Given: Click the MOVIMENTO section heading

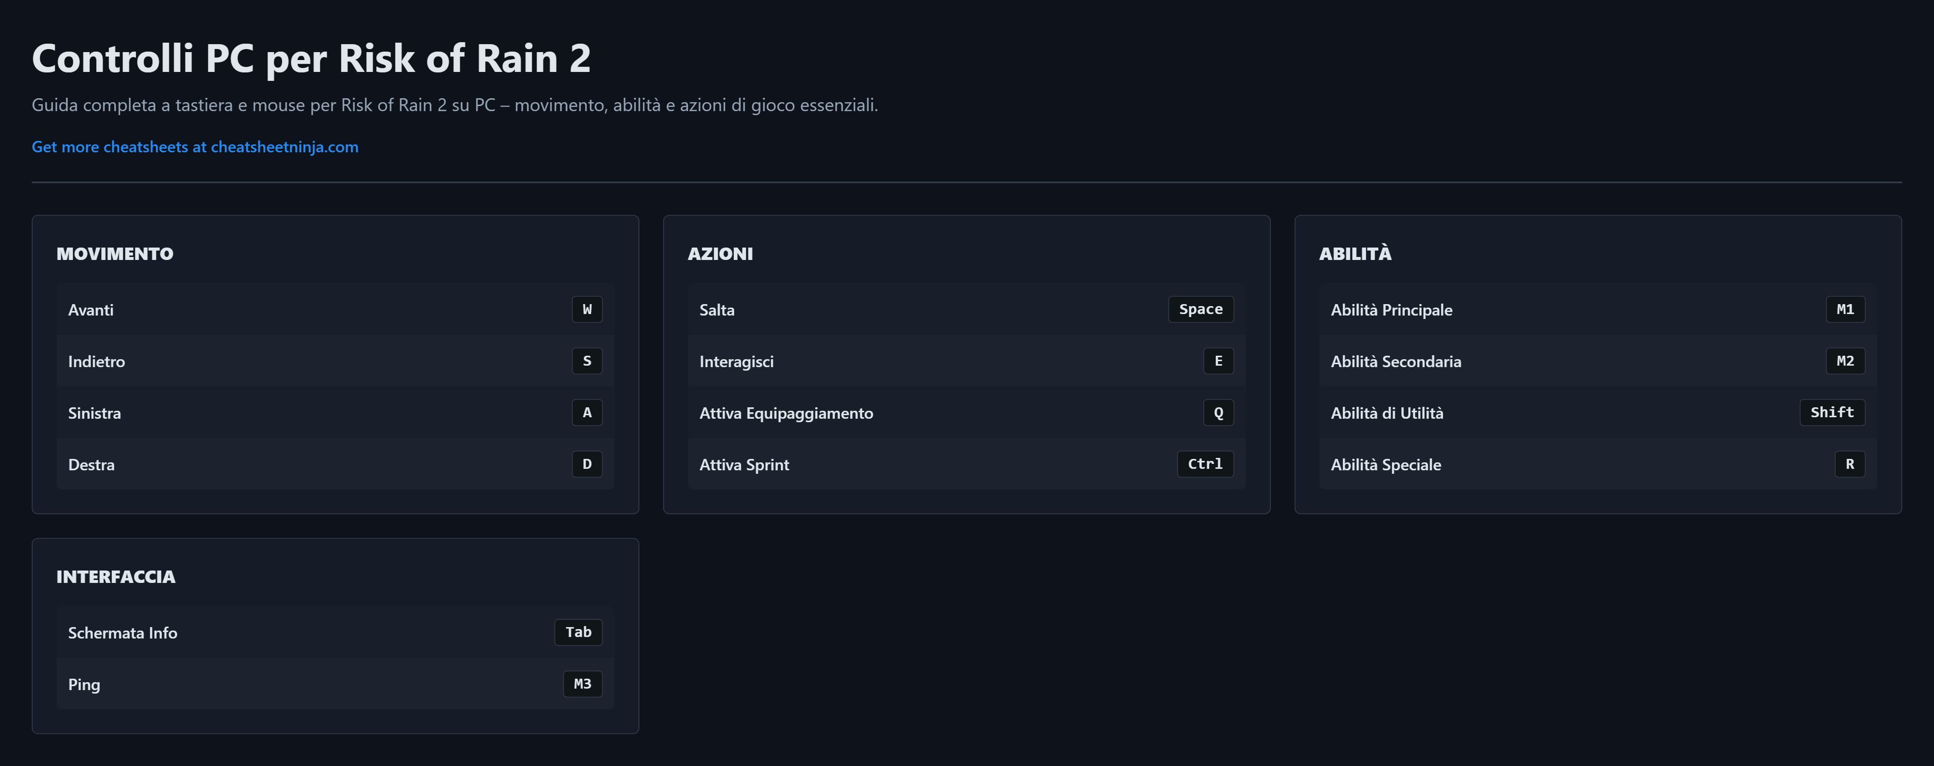Looking at the screenshot, I should pos(115,254).
